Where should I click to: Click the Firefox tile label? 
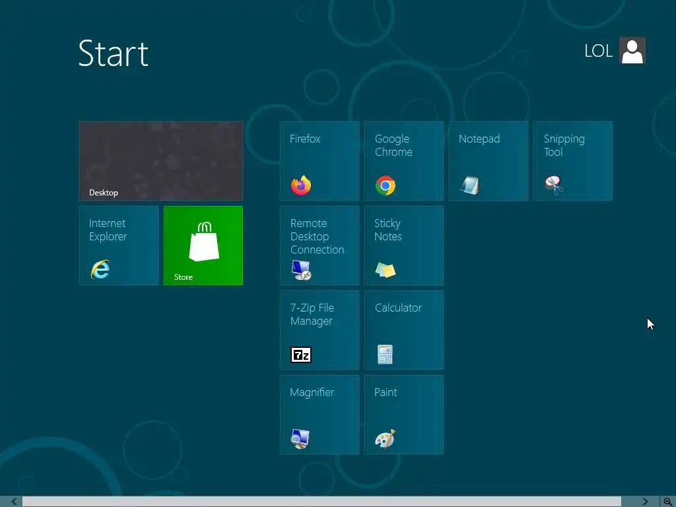tap(305, 139)
